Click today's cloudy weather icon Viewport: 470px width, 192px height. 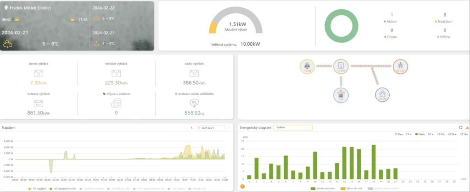click(x=7, y=44)
